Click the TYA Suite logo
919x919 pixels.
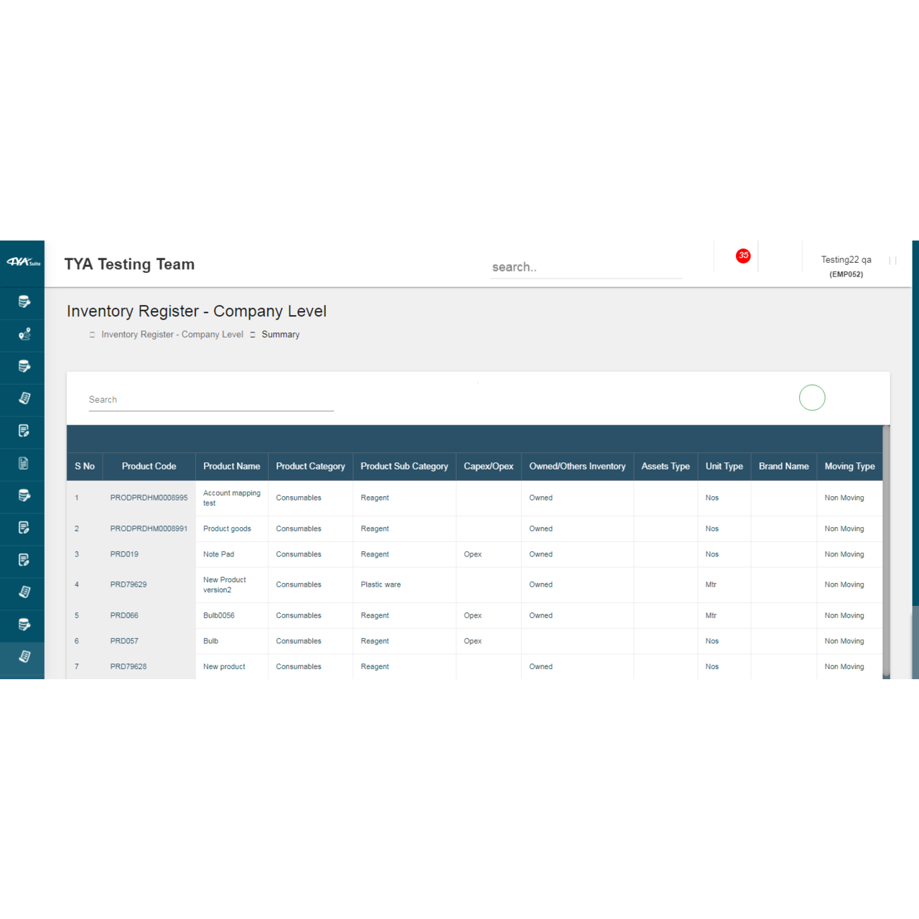point(22,262)
